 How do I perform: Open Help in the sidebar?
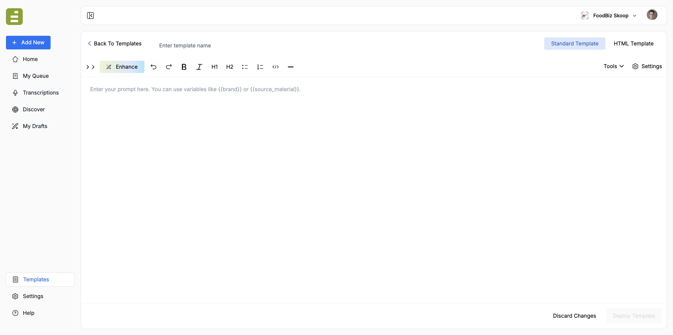(x=40, y=313)
